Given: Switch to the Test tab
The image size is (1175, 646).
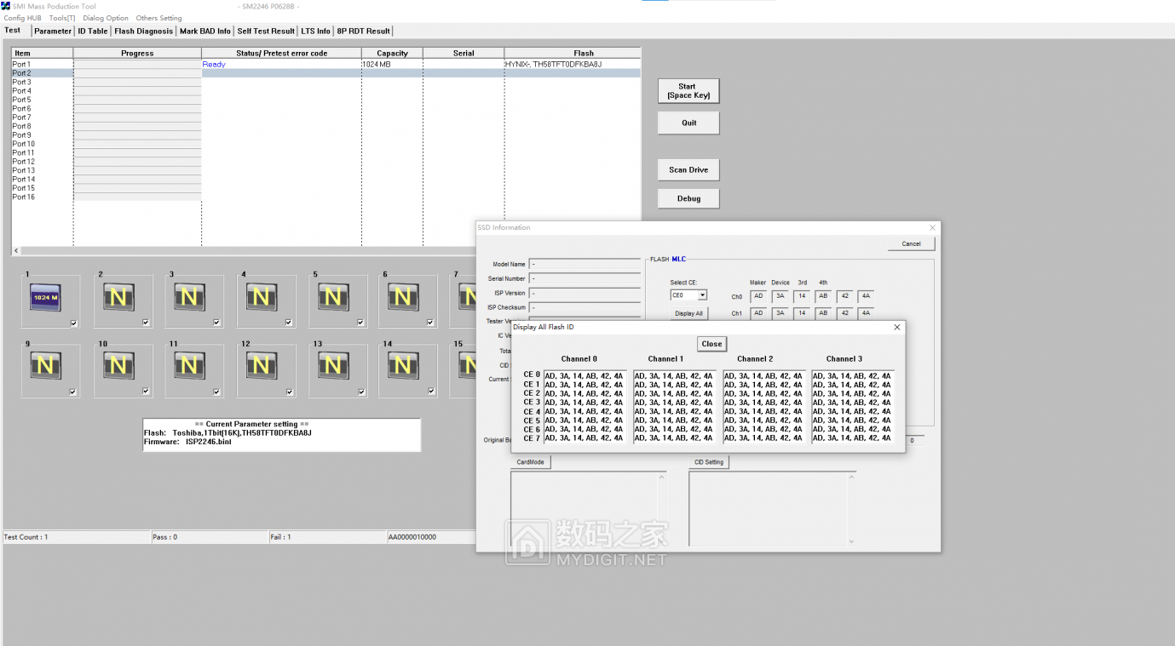Looking at the screenshot, I should (x=13, y=31).
